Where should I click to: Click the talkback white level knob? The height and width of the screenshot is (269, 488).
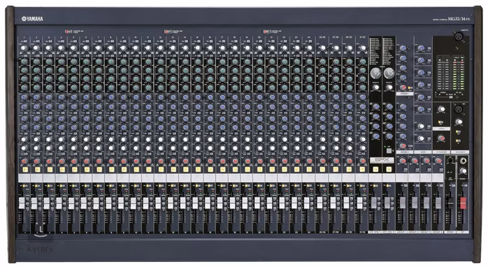click(x=459, y=122)
